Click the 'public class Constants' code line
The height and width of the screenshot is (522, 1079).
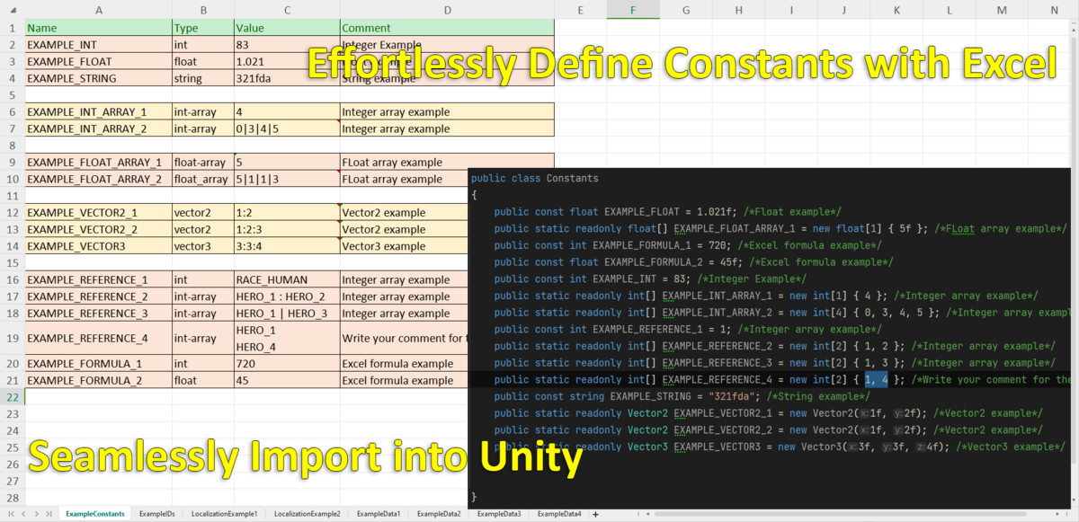pyautogui.click(x=534, y=178)
